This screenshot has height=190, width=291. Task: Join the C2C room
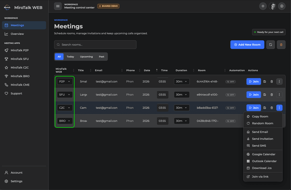(253, 108)
